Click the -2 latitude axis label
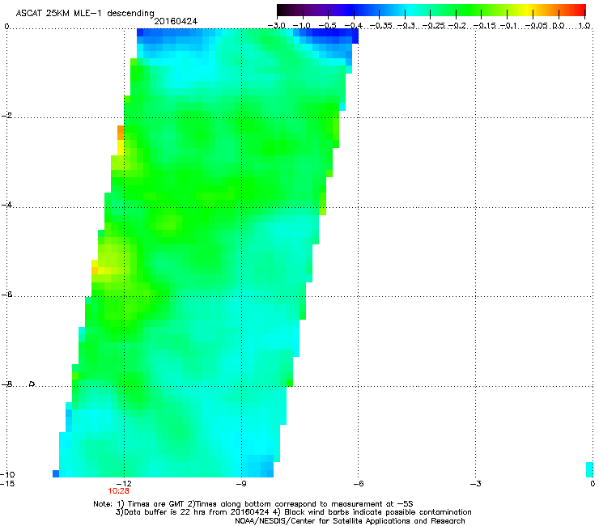This screenshot has width=599, height=526. pyautogui.click(x=6, y=116)
